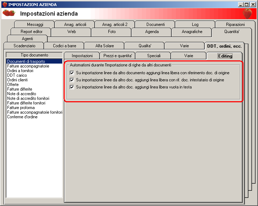Switch to the Prezzi e quantita' sub-tab
Viewport: 258px width, 206px height.
click(x=118, y=56)
